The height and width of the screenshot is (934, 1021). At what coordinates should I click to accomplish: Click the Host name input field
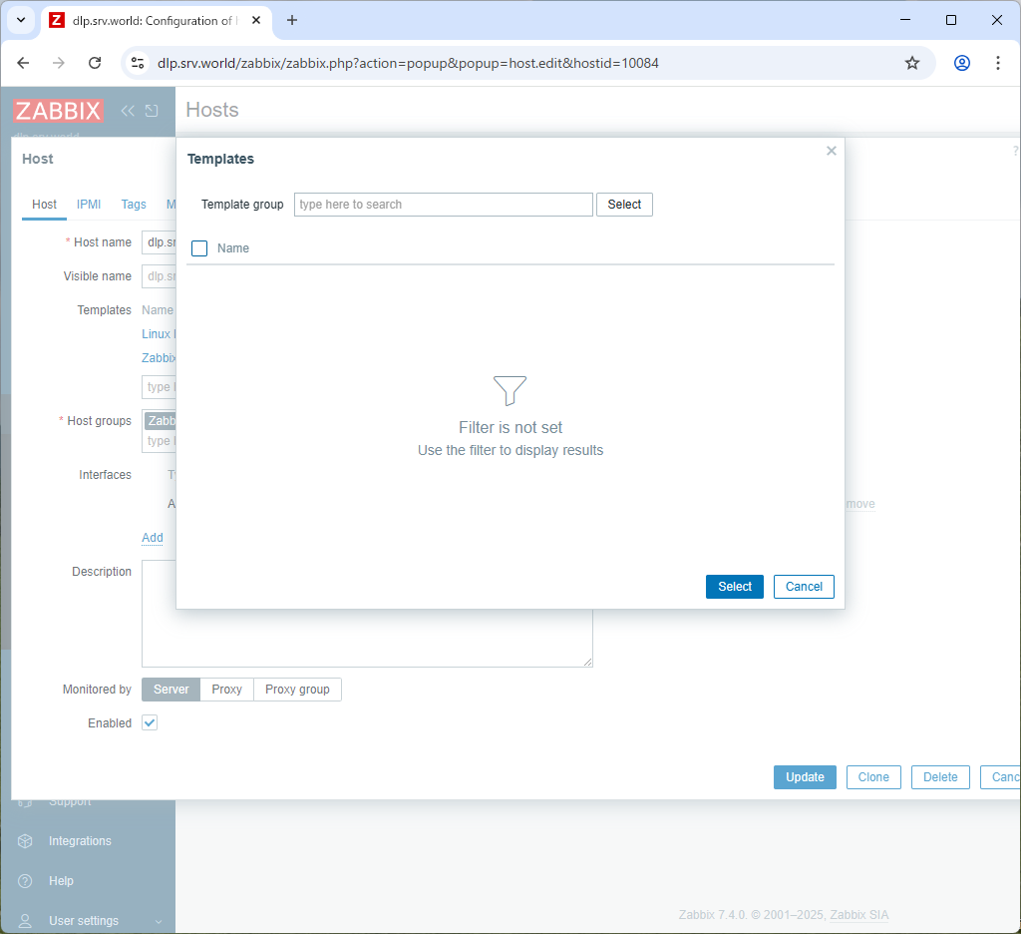159,242
